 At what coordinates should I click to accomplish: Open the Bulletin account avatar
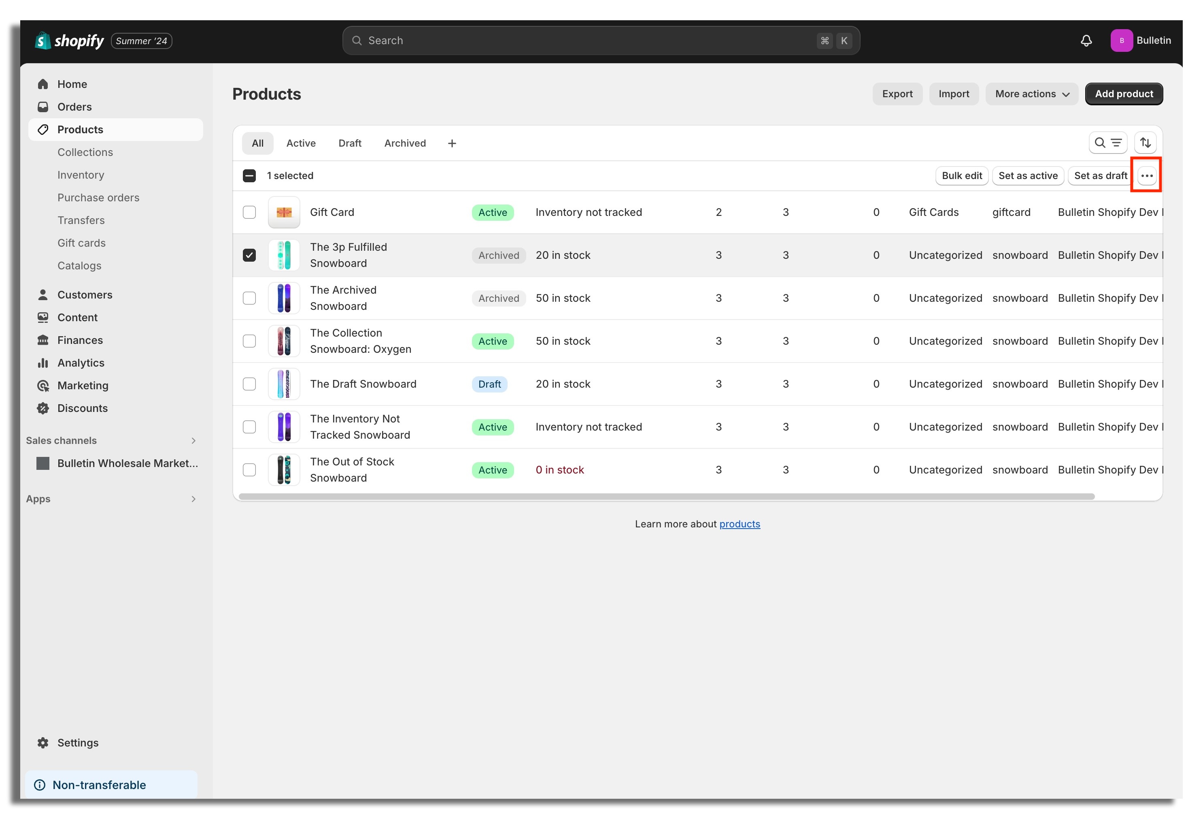pyautogui.click(x=1121, y=41)
